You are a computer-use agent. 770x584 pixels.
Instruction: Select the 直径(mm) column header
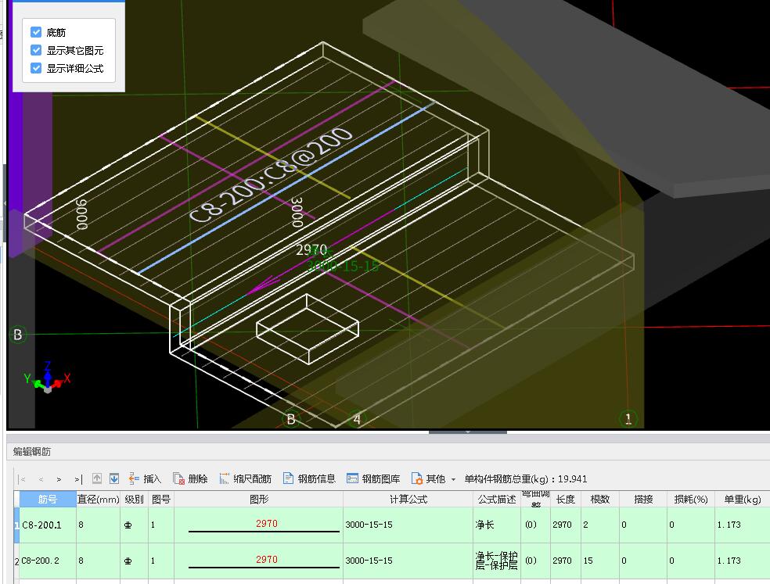point(99,499)
